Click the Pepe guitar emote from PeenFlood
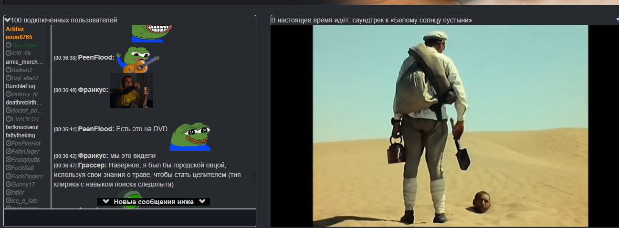Image resolution: width=619 pixels, height=228 pixels. (138, 59)
